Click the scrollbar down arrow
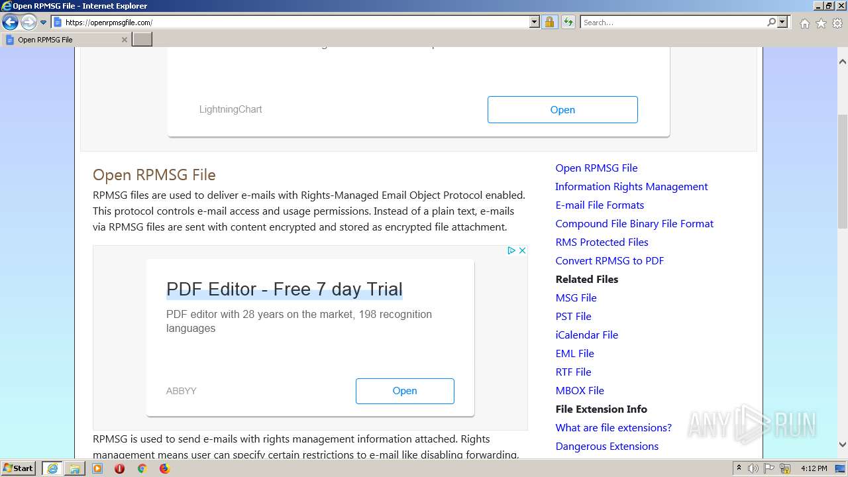This screenshot has width=848, height=477. (843, 445)
